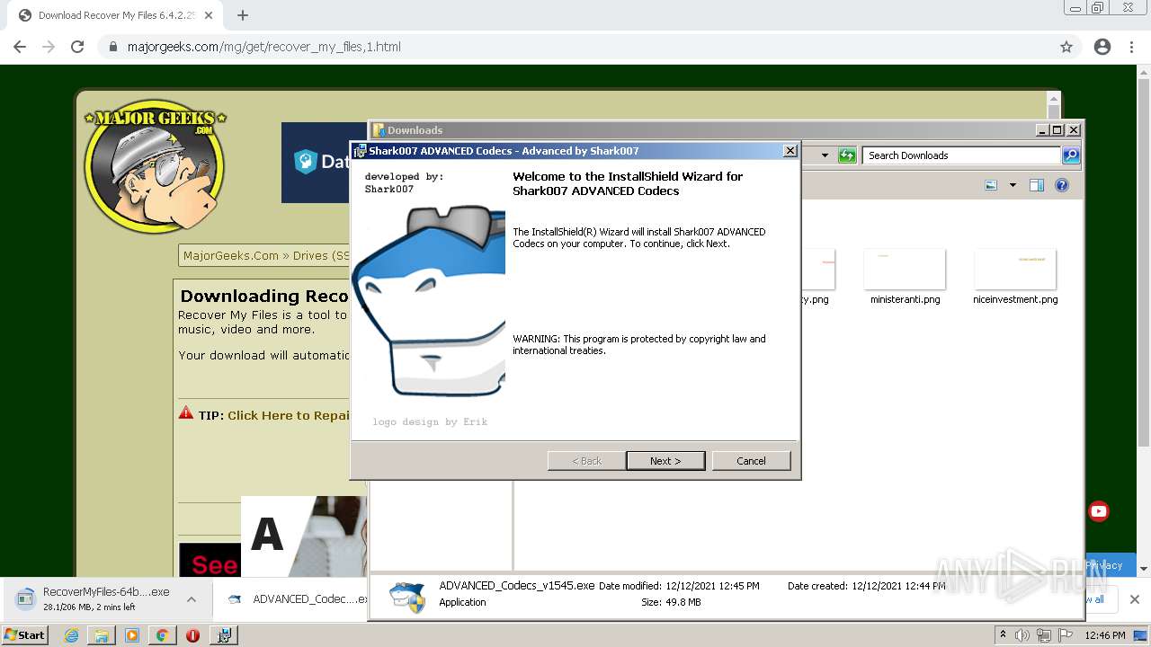Click the ADVANCED_Codecs shark icon in details pane
Screen dimensions: 1151x647
pyautogui.click(x=407, y=596)
